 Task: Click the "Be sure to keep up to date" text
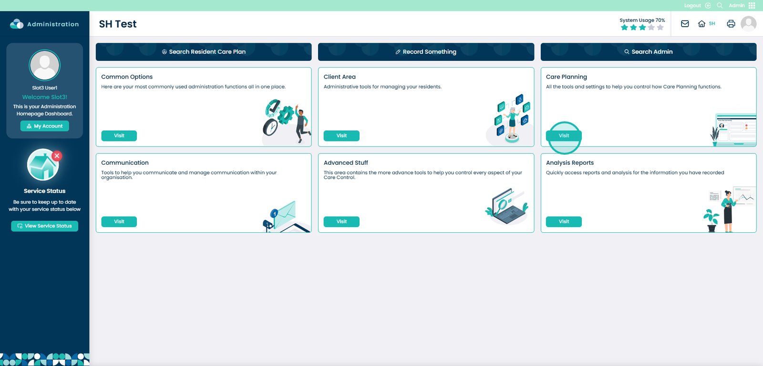(x=45, y=206)
